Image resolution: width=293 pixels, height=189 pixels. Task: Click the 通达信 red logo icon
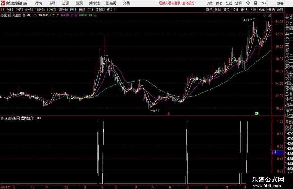coord(2,3)
